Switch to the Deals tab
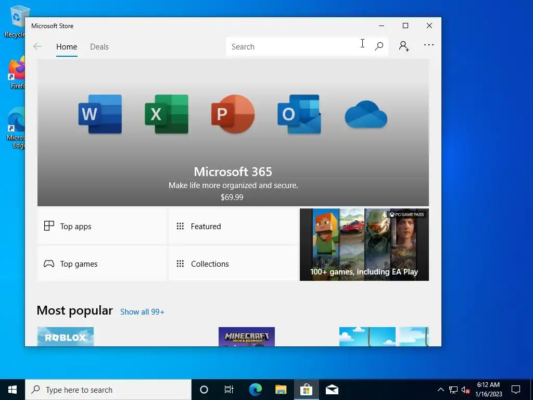Screen dimensions: 533x400 (x=99, y=47)
